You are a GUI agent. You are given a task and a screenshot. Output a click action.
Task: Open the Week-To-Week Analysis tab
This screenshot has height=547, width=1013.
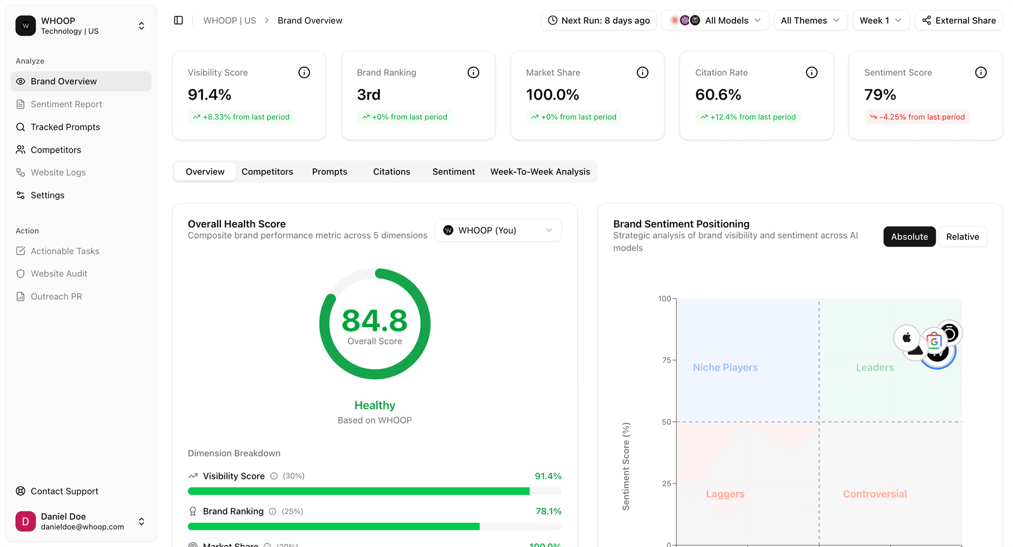pos(540,171)
